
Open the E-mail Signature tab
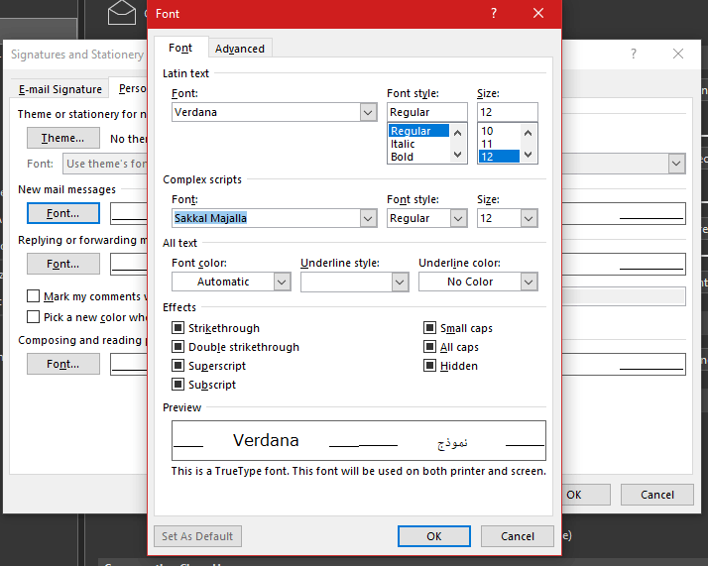click(x=60, y=89)
